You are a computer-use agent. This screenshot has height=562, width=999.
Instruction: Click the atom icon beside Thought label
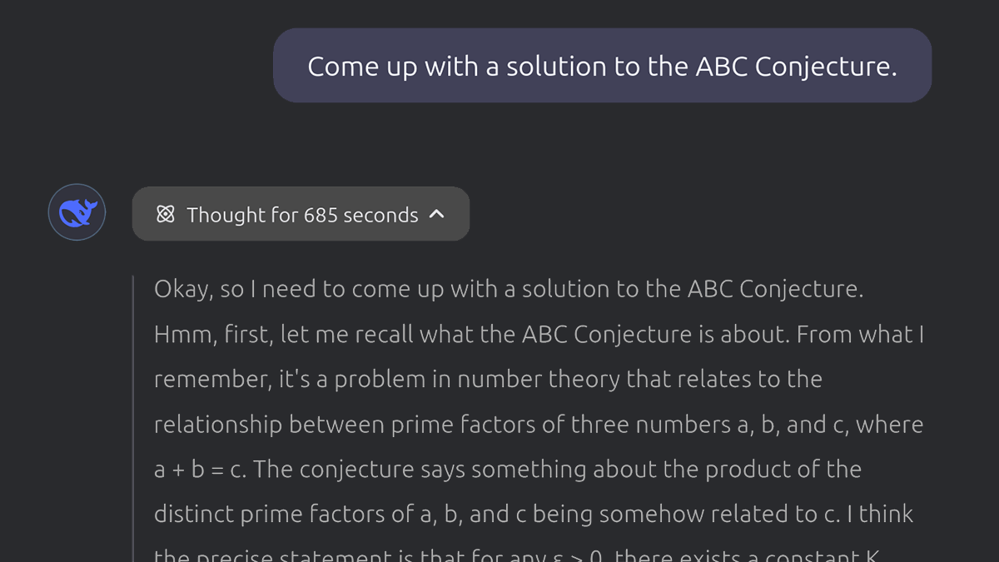coord(166,215)
